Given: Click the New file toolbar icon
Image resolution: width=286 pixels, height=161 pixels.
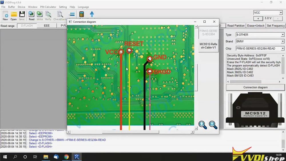Looking at the screenshot, I should (x=5, y=15).
